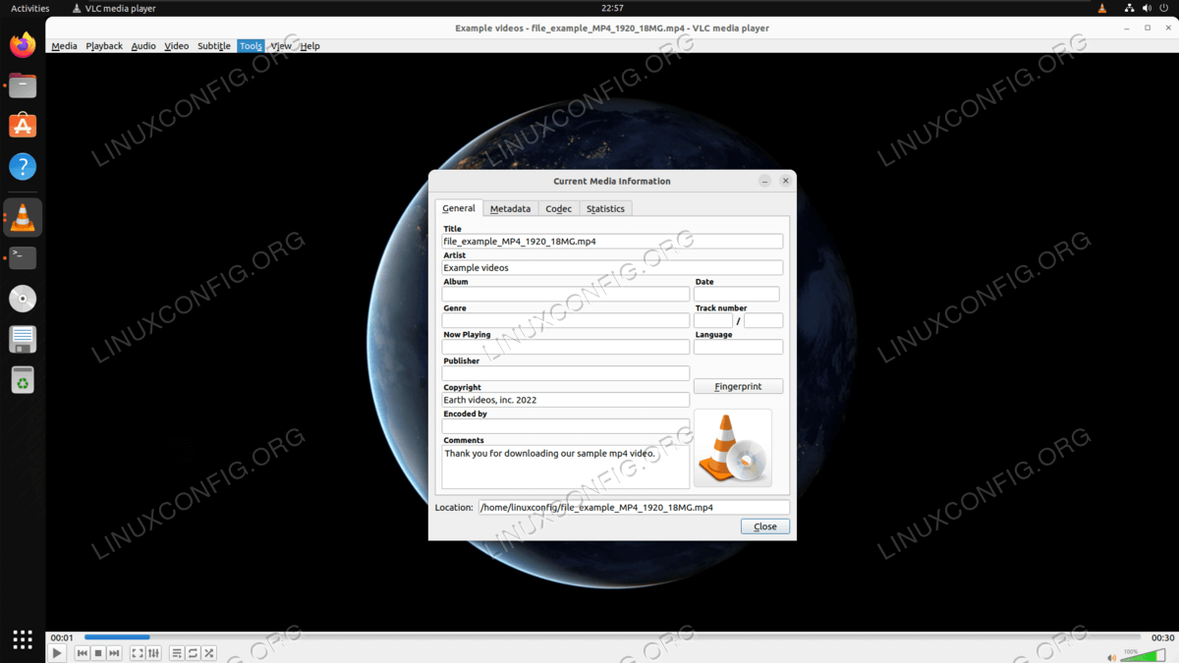Click the Album input field
This screenshot has width=1179, height=663.
click(x=566, y=294)
